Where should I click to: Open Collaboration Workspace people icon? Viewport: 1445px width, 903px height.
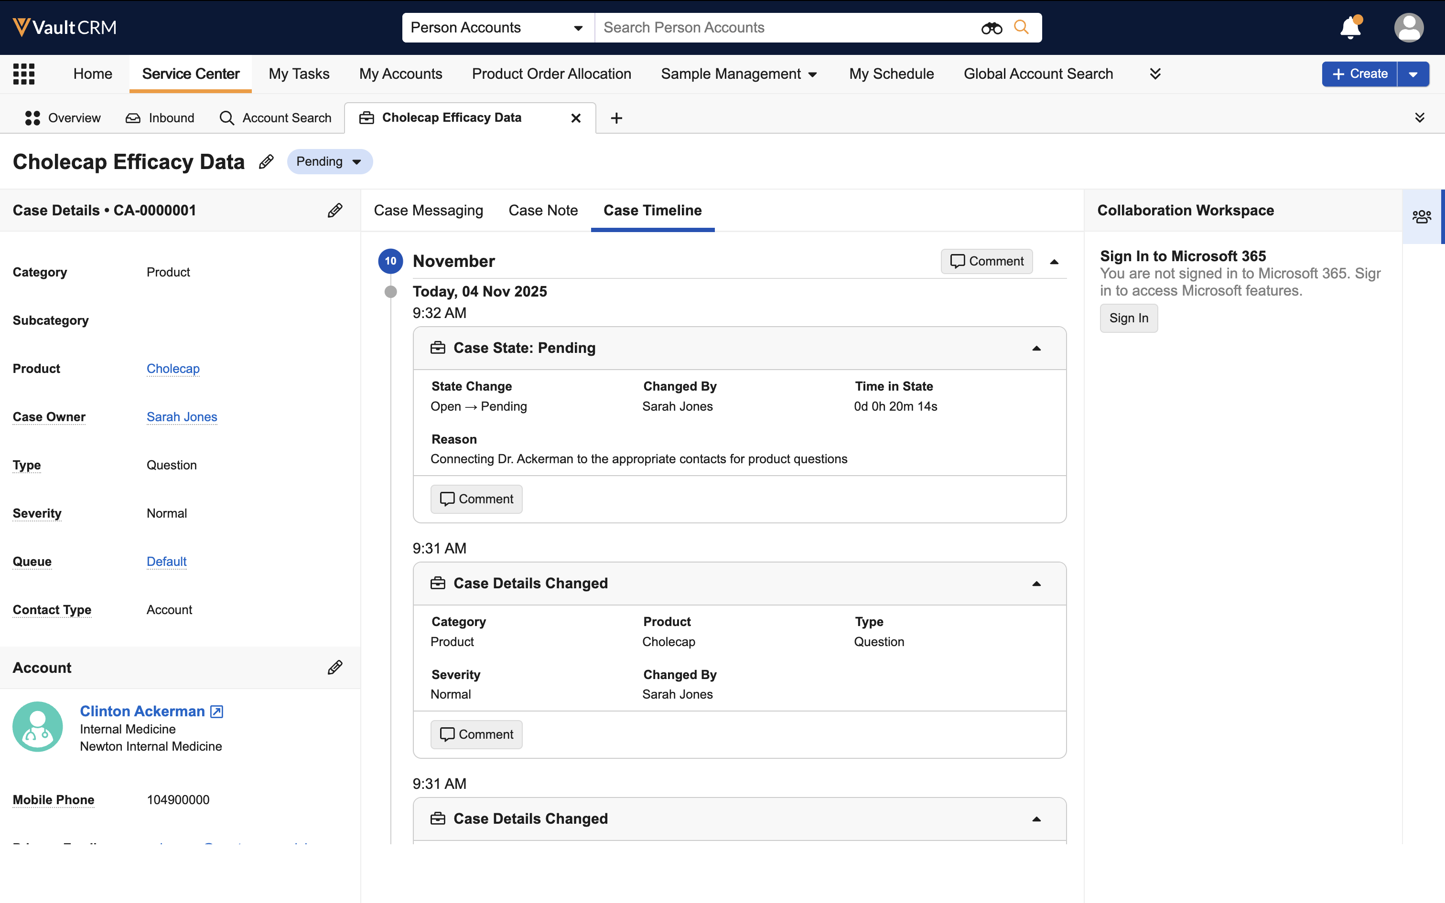pos(1422,216)
